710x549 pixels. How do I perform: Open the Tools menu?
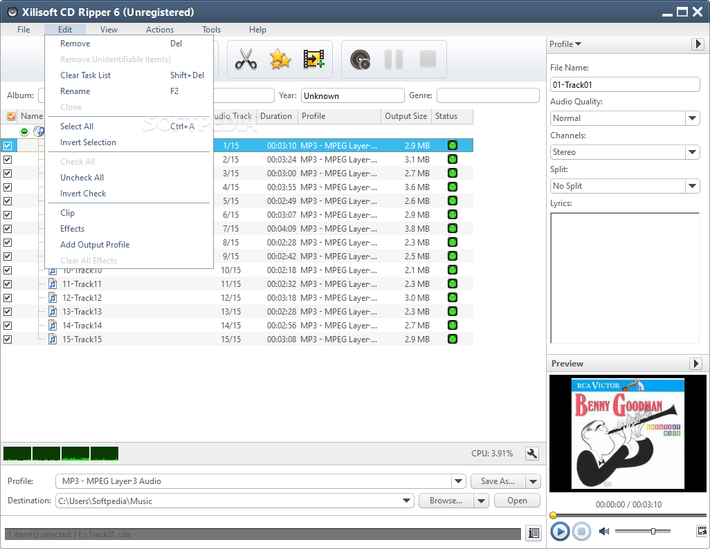click(211, 30)
